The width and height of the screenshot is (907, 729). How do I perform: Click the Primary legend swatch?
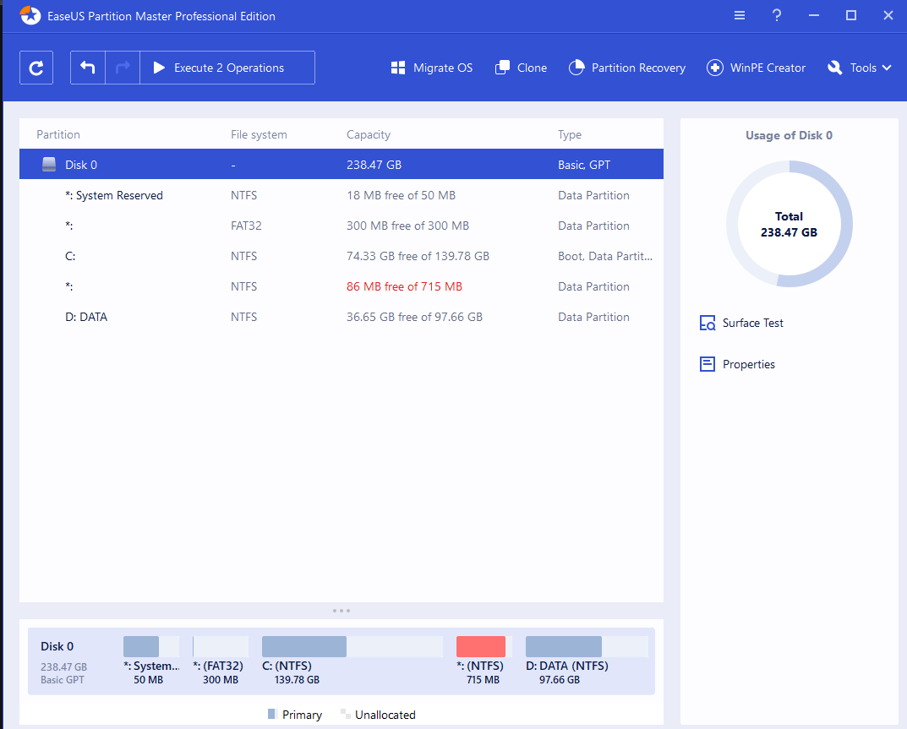(x=272, y=714)
